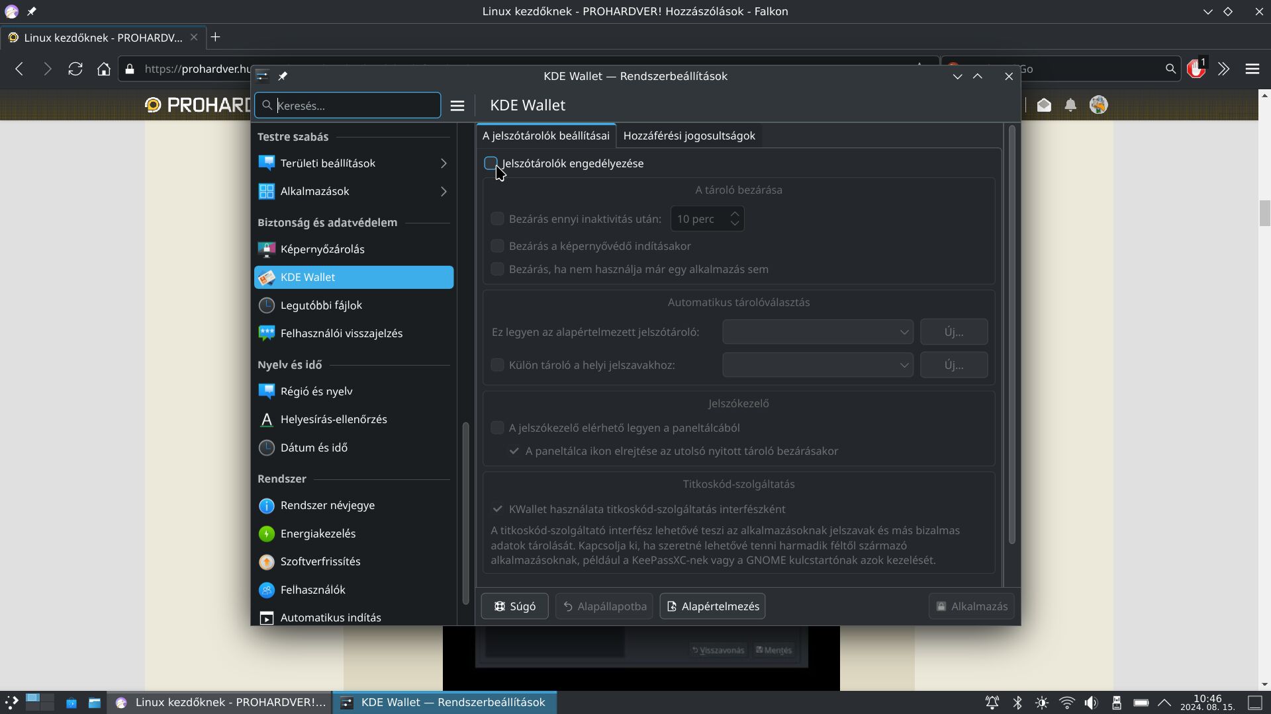Enable Jelszótárolók engedélyezése checkbox
The height and width of the screenshot is (714, 1271).
coord(491,163)
